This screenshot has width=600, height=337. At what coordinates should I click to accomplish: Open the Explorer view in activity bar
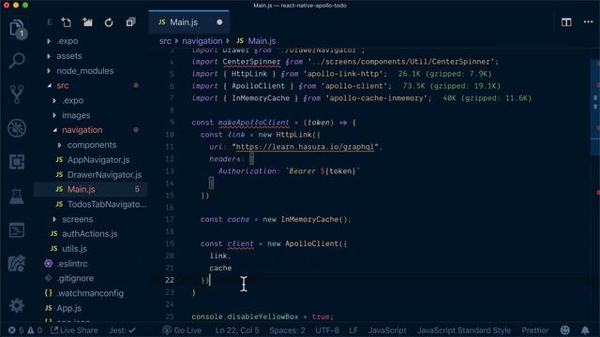point(17,28)
